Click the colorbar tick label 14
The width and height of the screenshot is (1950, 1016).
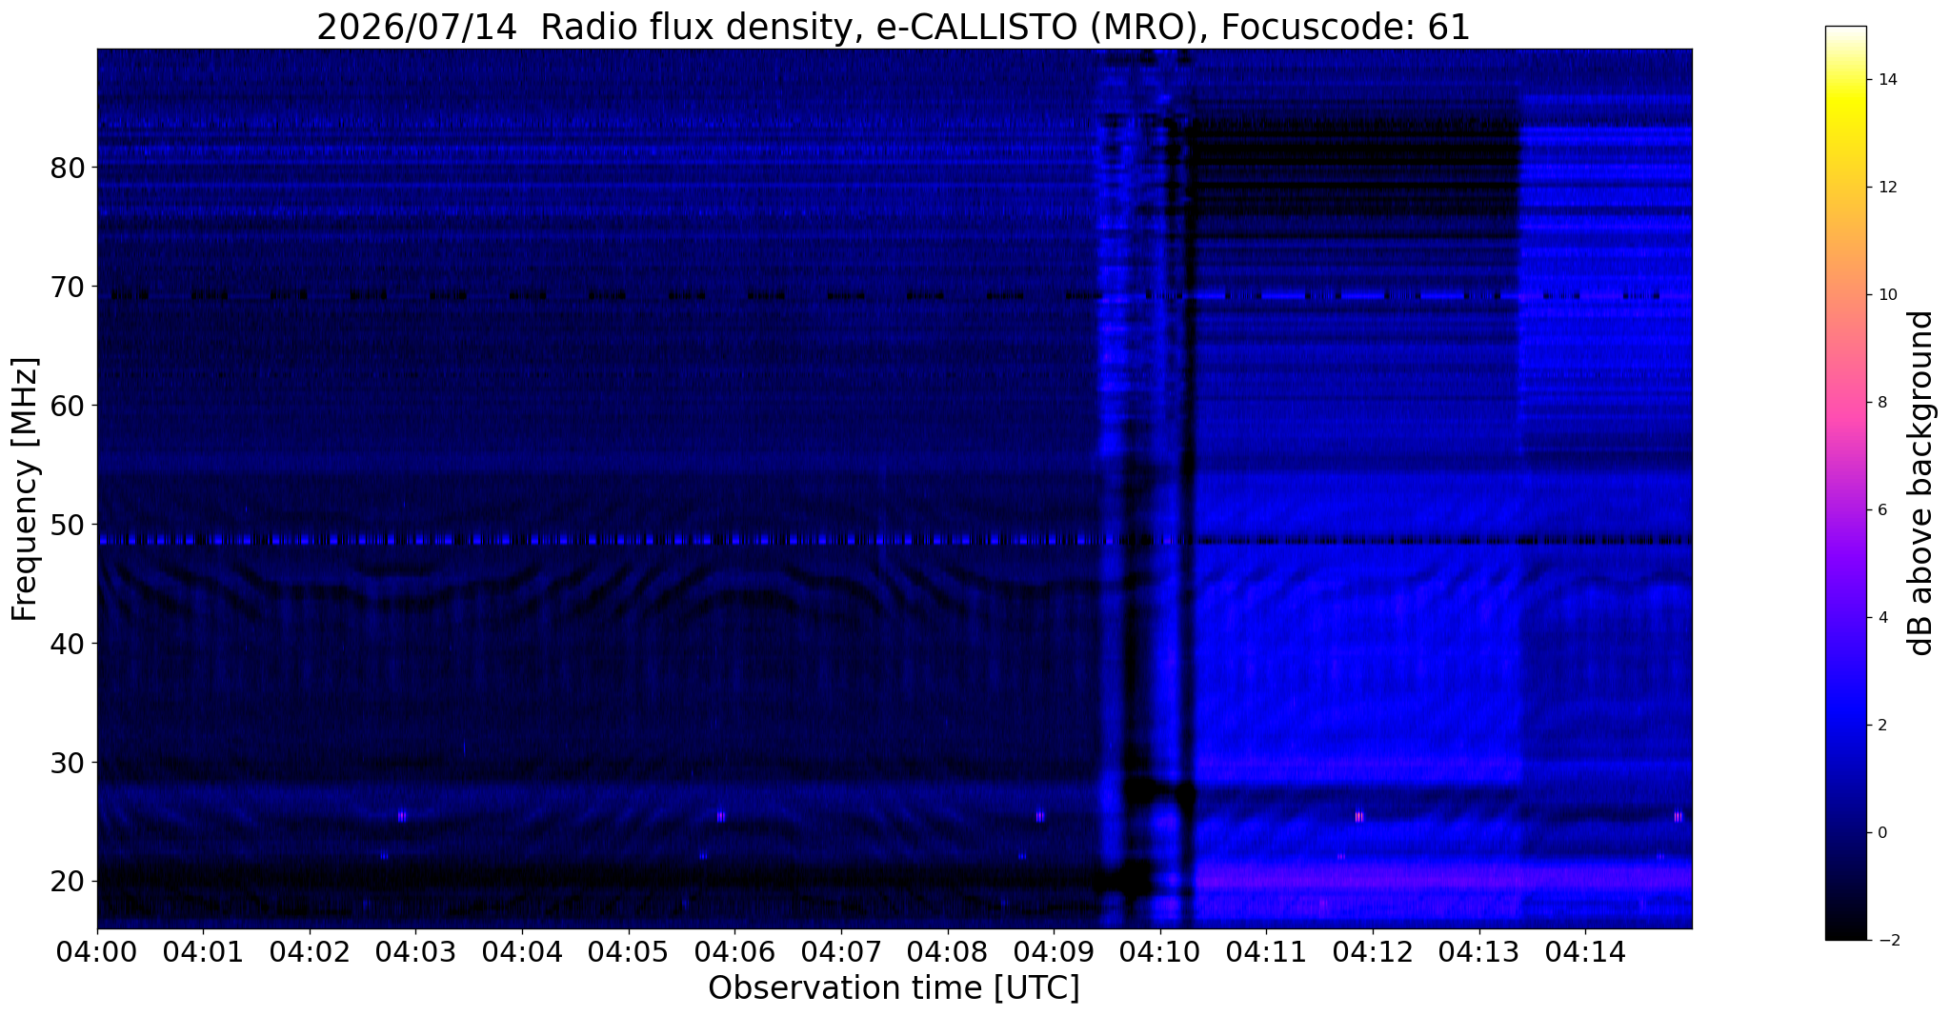pos(1887,80)
